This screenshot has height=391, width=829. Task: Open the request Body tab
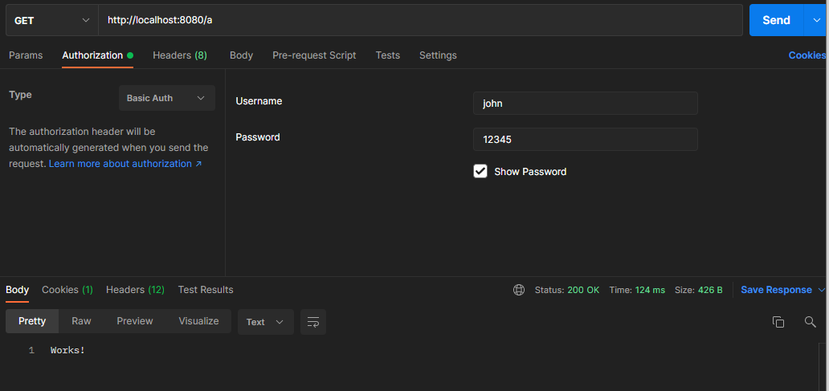241,55
